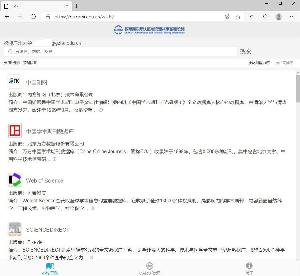Click the address bar URL
The height and width of the screenshot is (276, 300).
click(84, 17)
